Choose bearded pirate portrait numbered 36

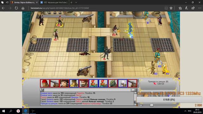(x=84, y=83)
